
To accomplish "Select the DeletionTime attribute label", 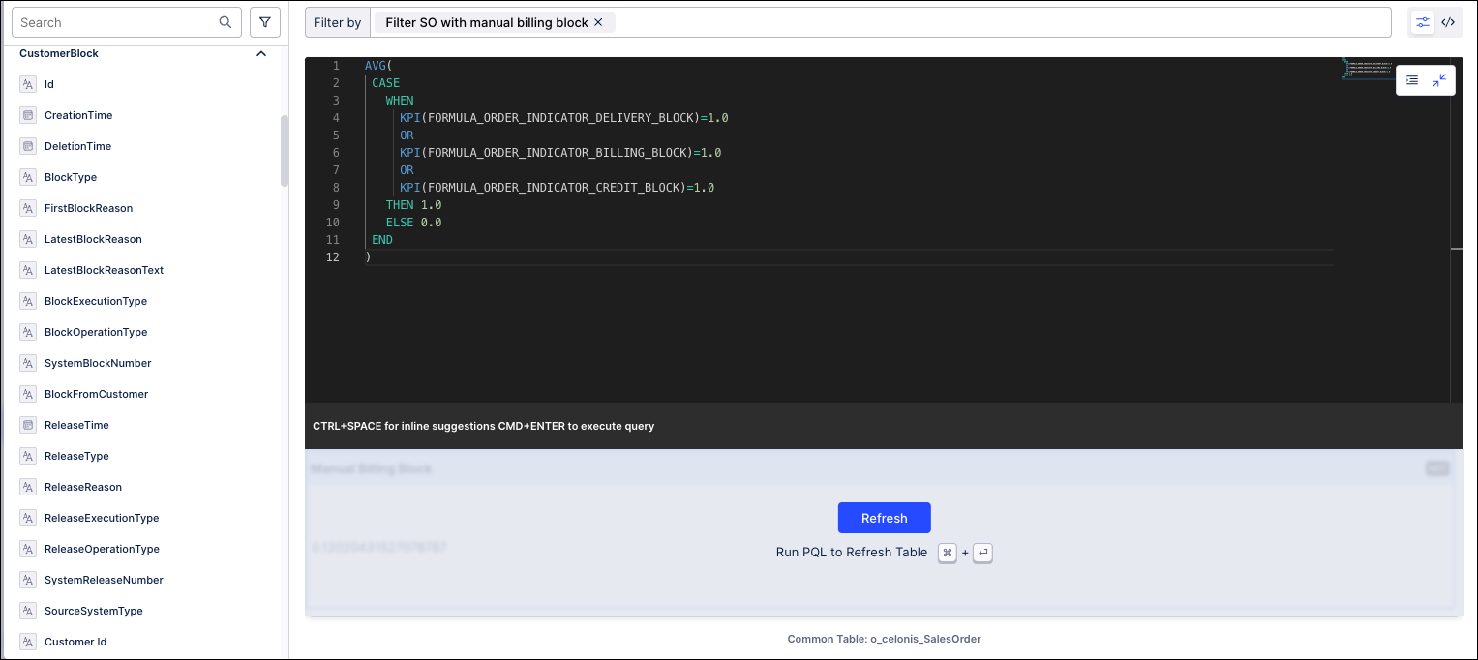I will (77, 146).
